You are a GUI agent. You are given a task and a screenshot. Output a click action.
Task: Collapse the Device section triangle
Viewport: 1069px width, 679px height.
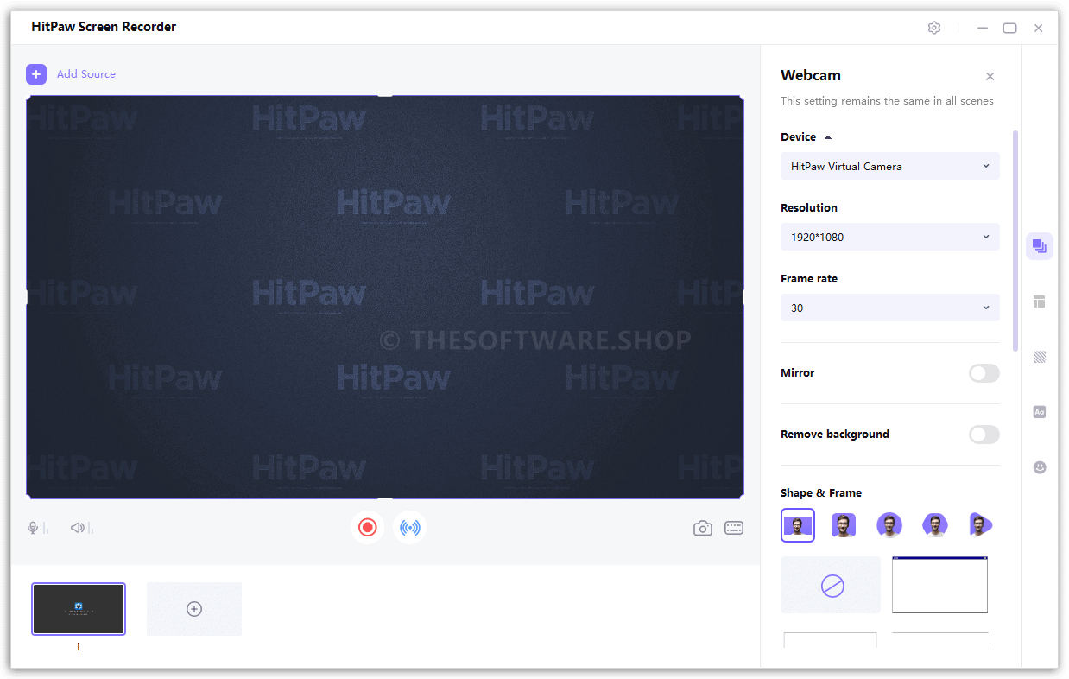(828, 137)
